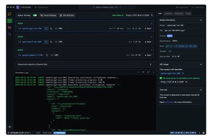
Task: Minimize the Developer Logs panel
Action: [138, 72]
